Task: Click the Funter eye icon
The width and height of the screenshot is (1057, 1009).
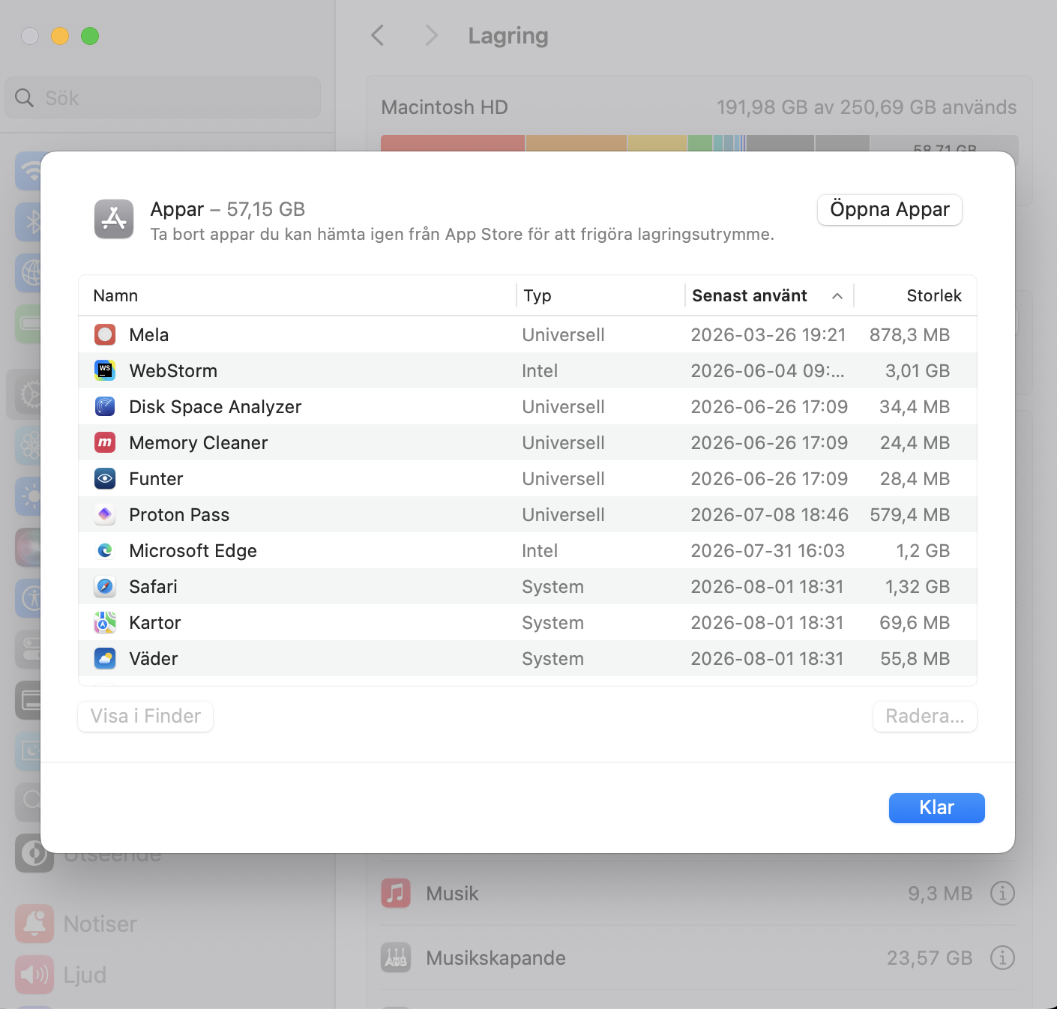Action: point(105,478)
